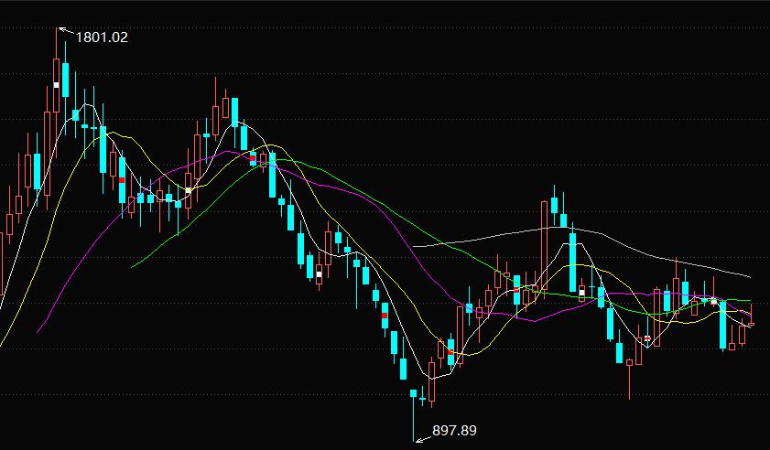Click the white marker on the peak candle near 1801.02

(56, 85)
